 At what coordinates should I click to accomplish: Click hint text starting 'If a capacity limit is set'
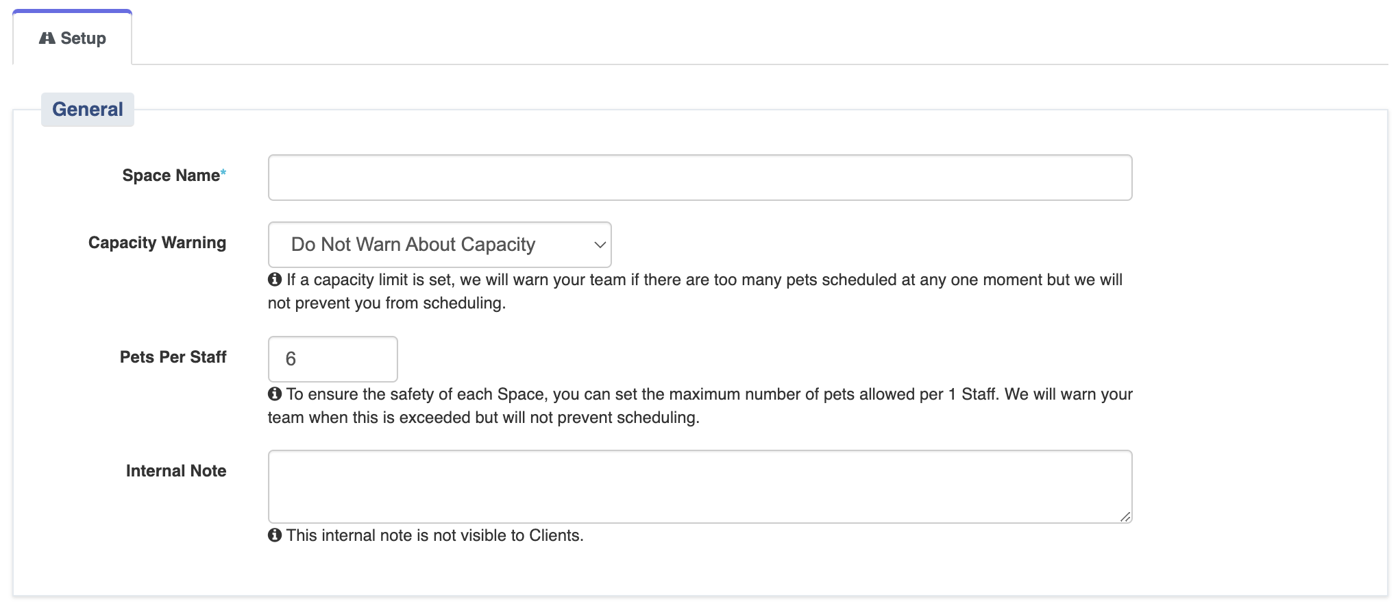695,291
